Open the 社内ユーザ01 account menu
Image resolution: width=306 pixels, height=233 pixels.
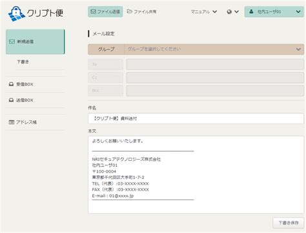coord(274,12)
